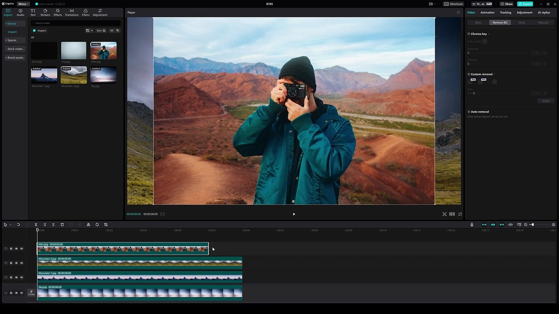Click the delete trash icon in timeline toolbar
The width and height of the screenshot is (559, 314).
point(62,225)
